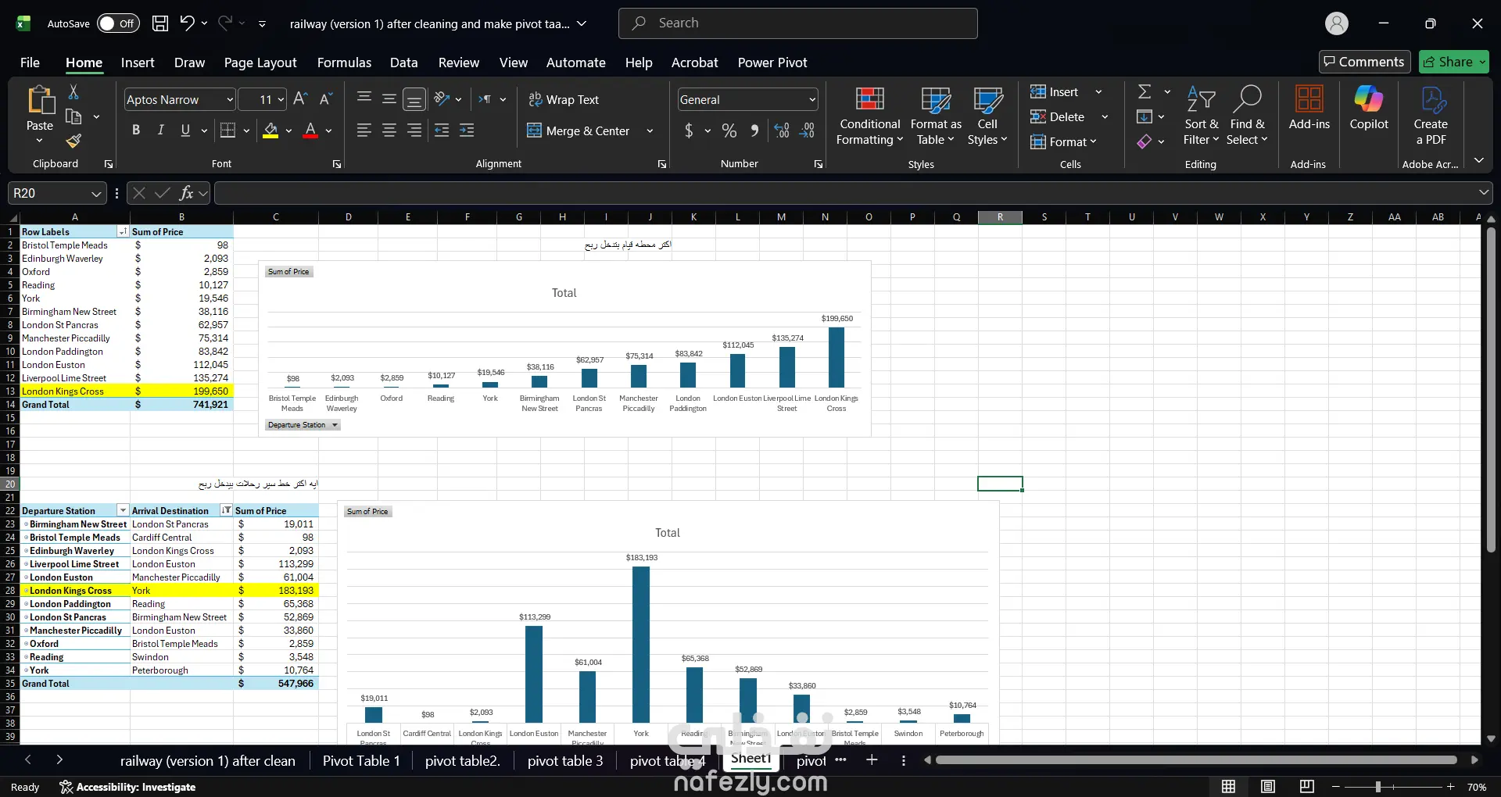Expand the formula bar chevron
This screenshot has width=1501, height=797.
click(x=1483, y=193)
